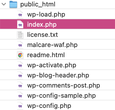Select the wp-comments-post.php file name
Image resolution: width=115 pixels, height=110 pixels.
64,85
